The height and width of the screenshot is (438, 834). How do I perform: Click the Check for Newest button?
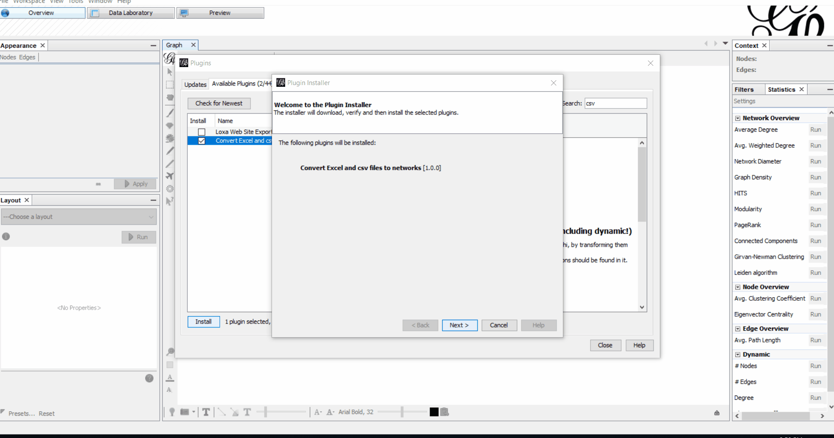point(219,103)
